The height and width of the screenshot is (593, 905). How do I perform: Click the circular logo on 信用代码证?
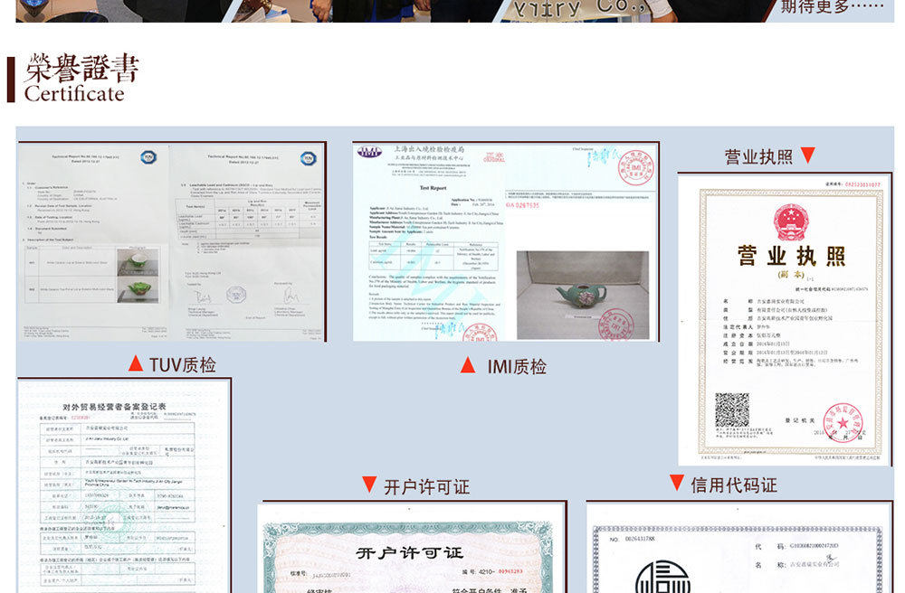coord(662,577)
